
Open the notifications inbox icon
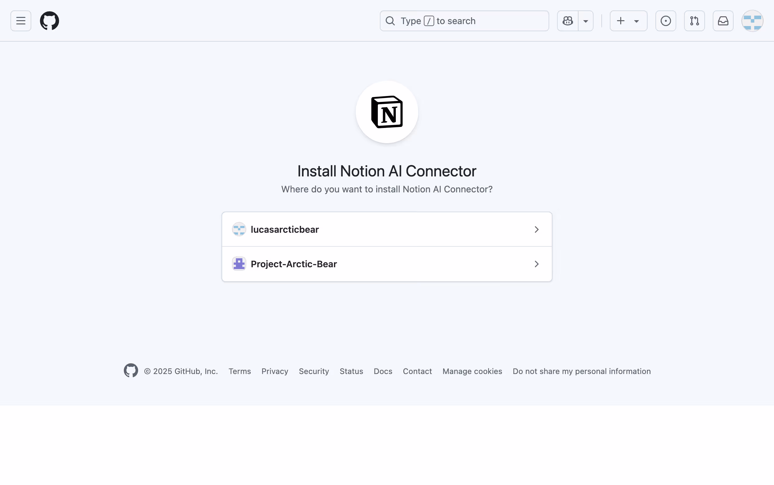tap(723, 21)
